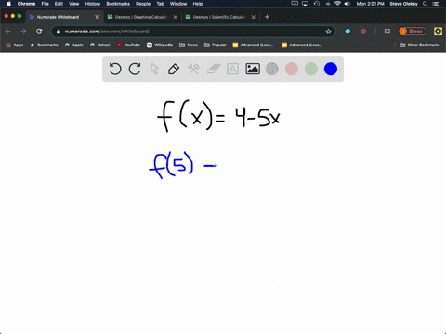Open the View menu
The height and width of the screenshot is (334, 446).
click(x=74, y=4)
